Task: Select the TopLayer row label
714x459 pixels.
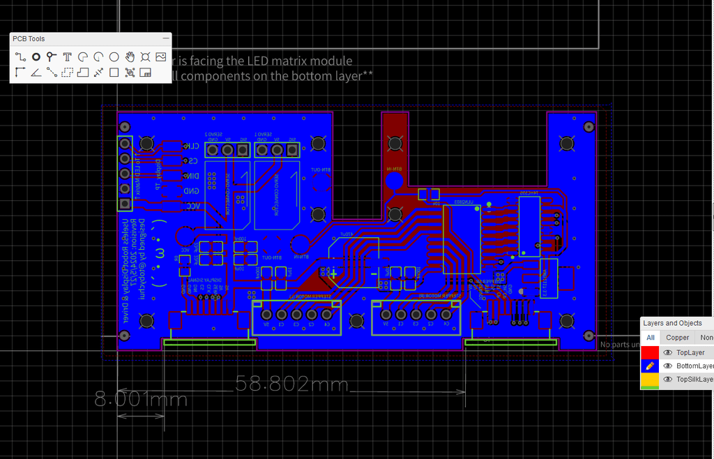Action: [x=690, y=352]
